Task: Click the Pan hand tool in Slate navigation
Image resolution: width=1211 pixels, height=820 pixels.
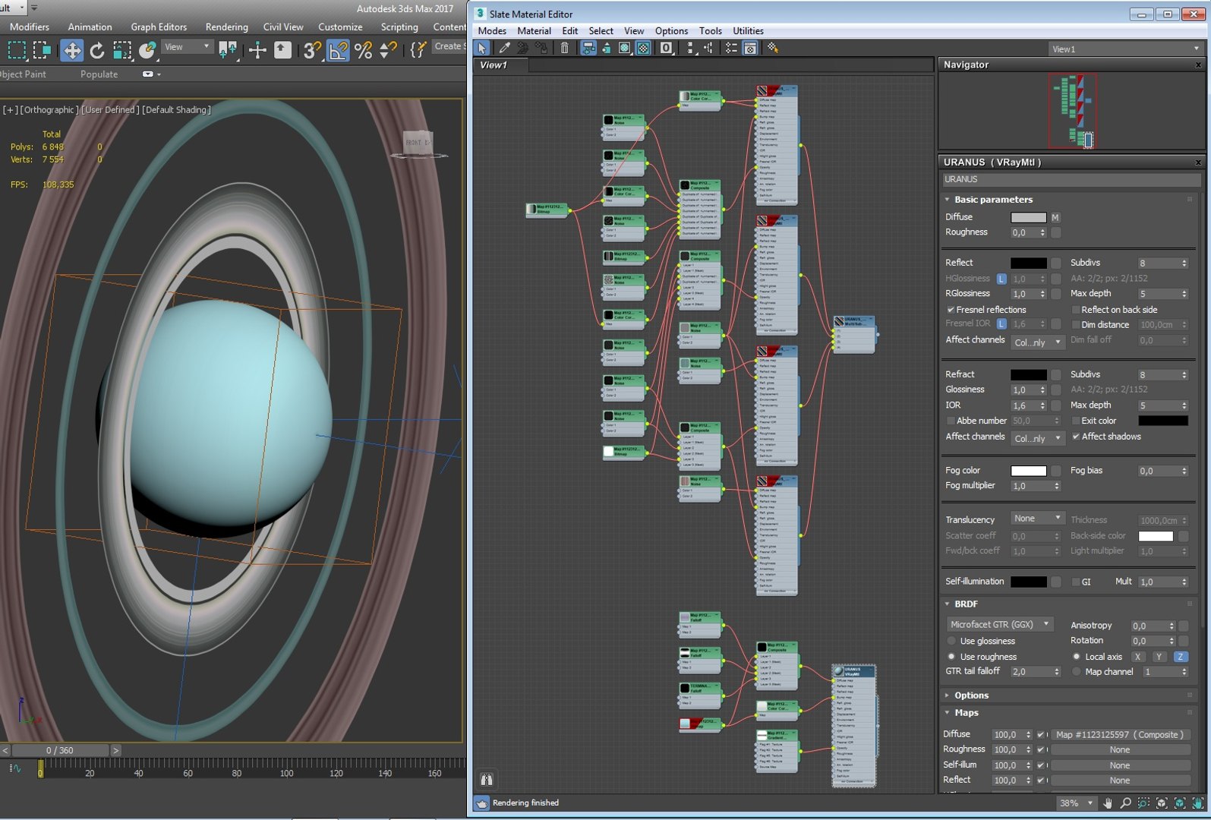Action: click(1108, 803)
